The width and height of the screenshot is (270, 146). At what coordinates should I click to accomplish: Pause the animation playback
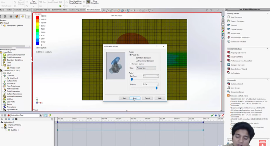point(2,115)
